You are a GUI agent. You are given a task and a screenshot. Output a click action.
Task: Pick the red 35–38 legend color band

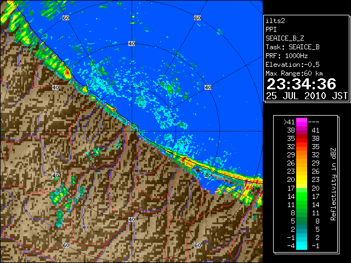pyautogui.click(x=302, y=138)
